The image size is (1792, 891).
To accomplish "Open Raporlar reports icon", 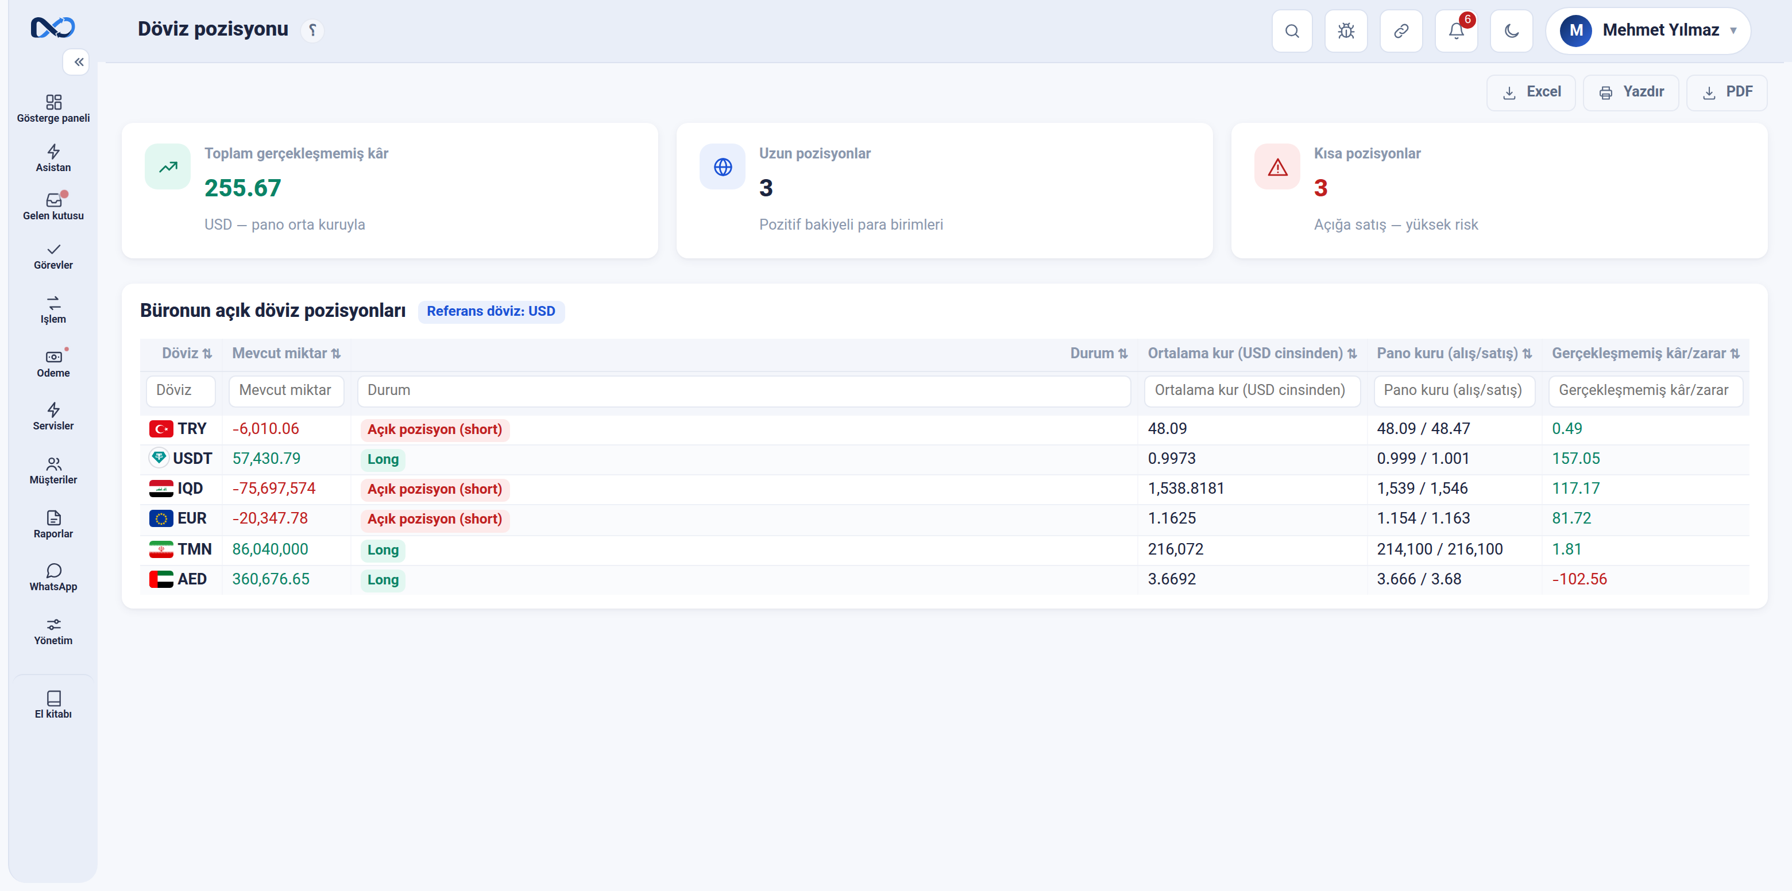I will [x=53, y=525].
